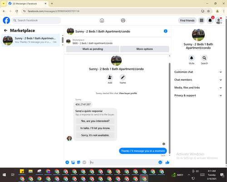Open the account profile menu
The height and width of the screenshot is (182, 227).
coord(219,20)
